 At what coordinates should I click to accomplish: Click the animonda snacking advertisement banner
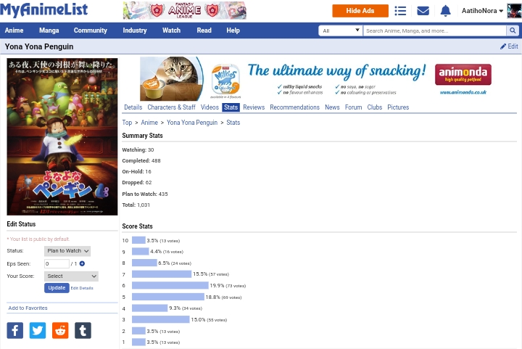pyautogui.click(x=316, y=78)
